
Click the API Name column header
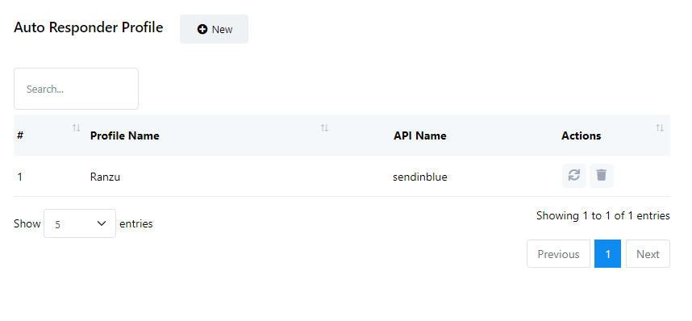(419, 135)
